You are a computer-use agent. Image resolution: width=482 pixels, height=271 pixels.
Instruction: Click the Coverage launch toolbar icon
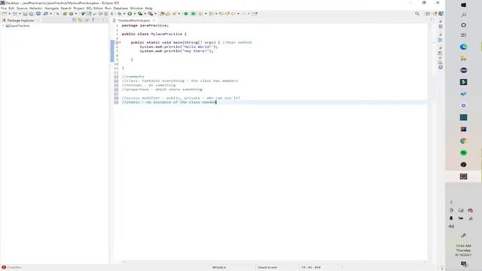pyautogui.click(x=140, y=14)
